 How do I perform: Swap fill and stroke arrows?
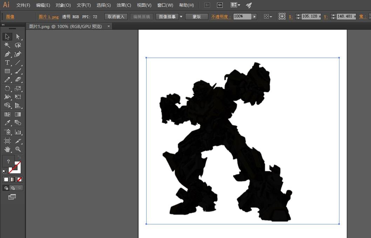19,157
